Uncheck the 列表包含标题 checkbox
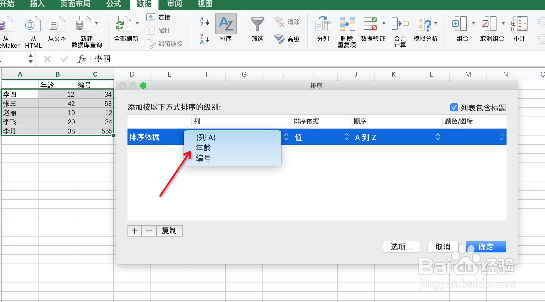The image size is (545, 302). [x=454, y=107]
